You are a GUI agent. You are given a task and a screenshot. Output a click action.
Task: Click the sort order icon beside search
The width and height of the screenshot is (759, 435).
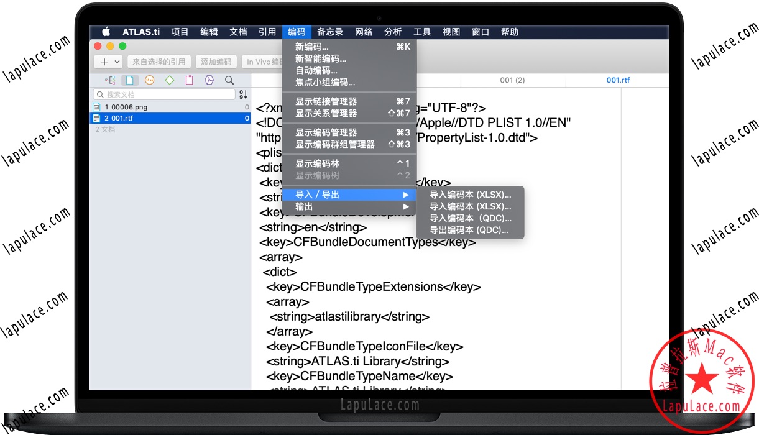click(243, 94)
